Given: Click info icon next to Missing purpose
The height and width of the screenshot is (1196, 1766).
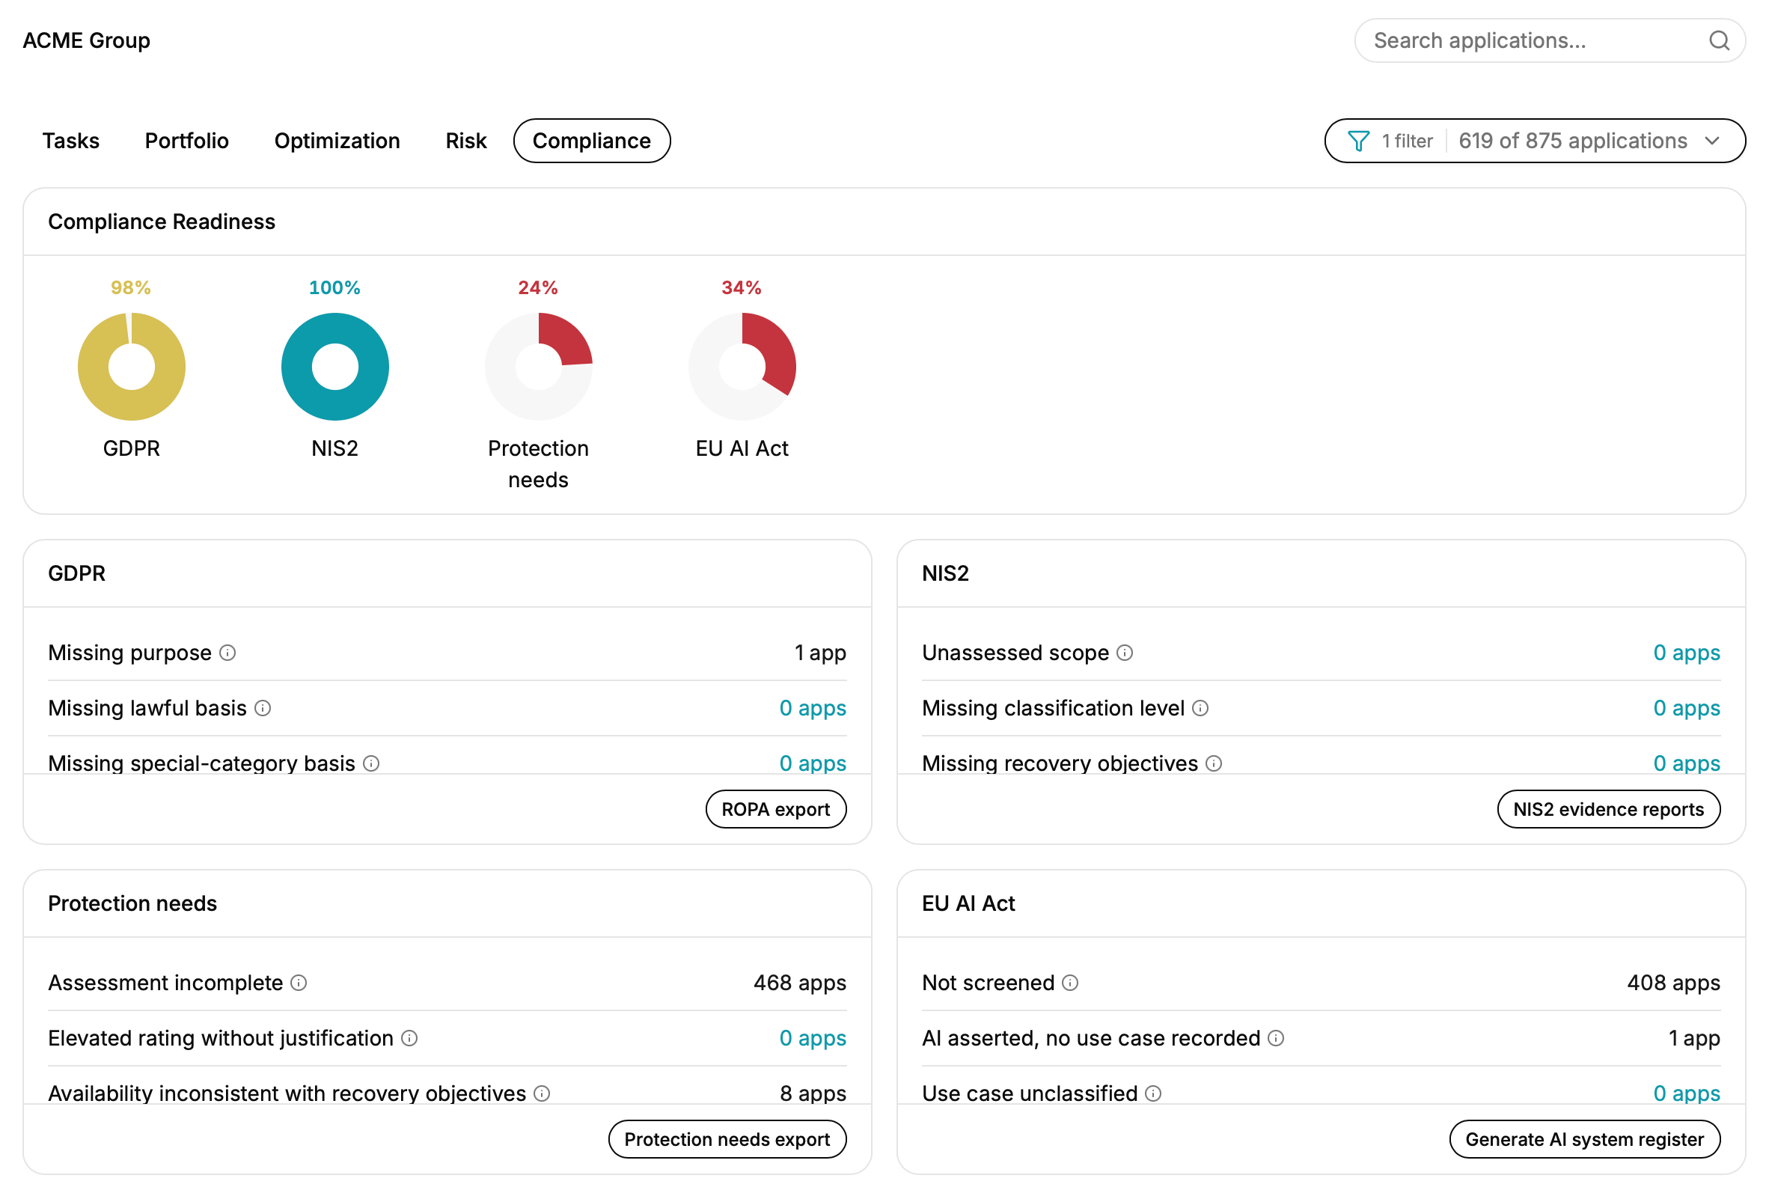Looking at the screenshot, I should pos(228,653).
